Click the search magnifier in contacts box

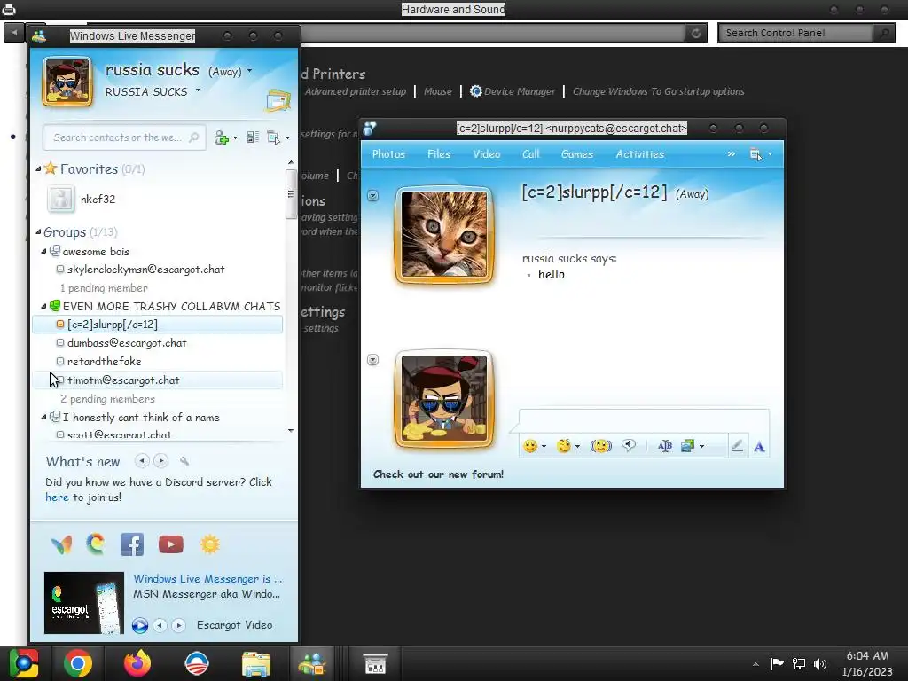coord(194,137)
